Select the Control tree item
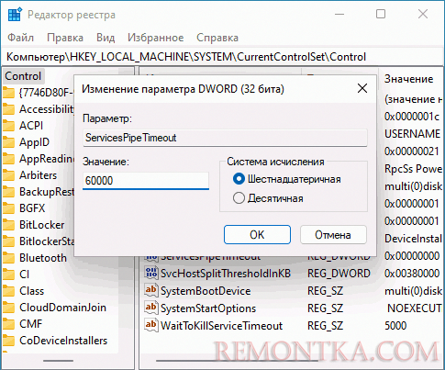The image size is (445, 370). [23, 76]
